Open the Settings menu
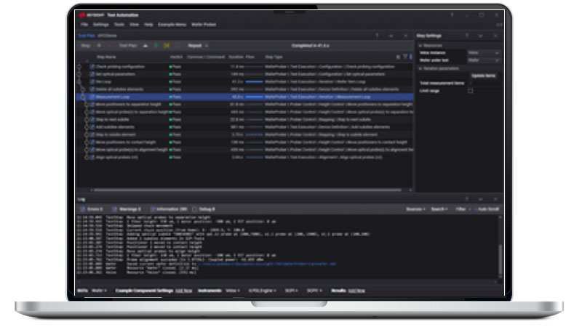582x327 pixels. (100, 25)
